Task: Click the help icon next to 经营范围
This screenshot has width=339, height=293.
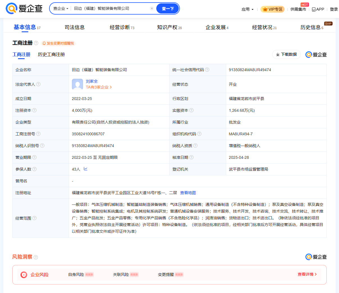Action: point(35,218)
